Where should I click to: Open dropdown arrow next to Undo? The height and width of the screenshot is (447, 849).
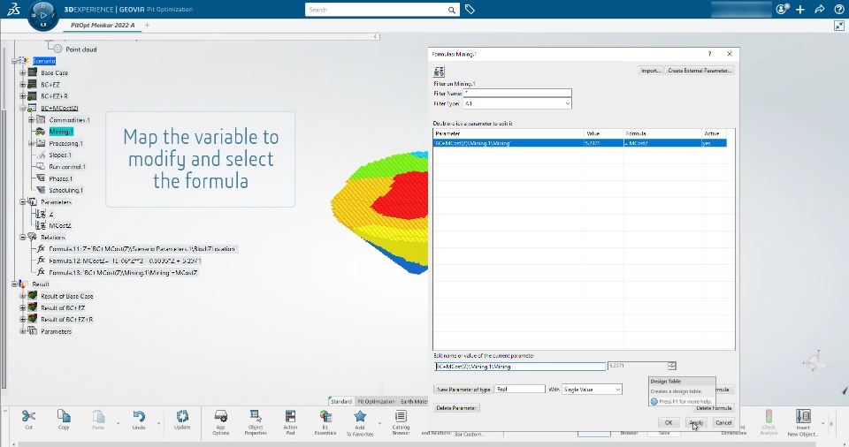pyautogui.click(x=158, y=423)
